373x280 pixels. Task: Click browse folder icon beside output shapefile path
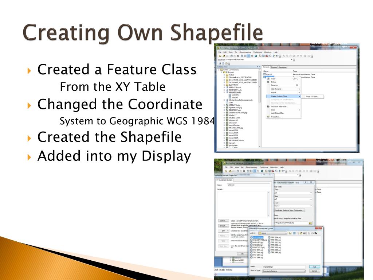pos(310,223)
